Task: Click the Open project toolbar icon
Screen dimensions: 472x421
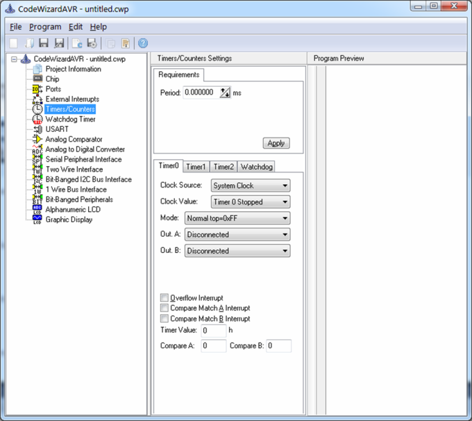Action: point(28,43)
